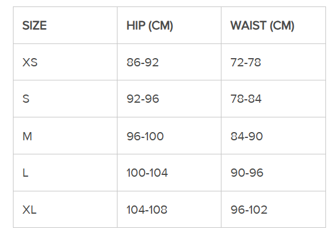
Task: Click hip value 100-104
Action: 147,173
